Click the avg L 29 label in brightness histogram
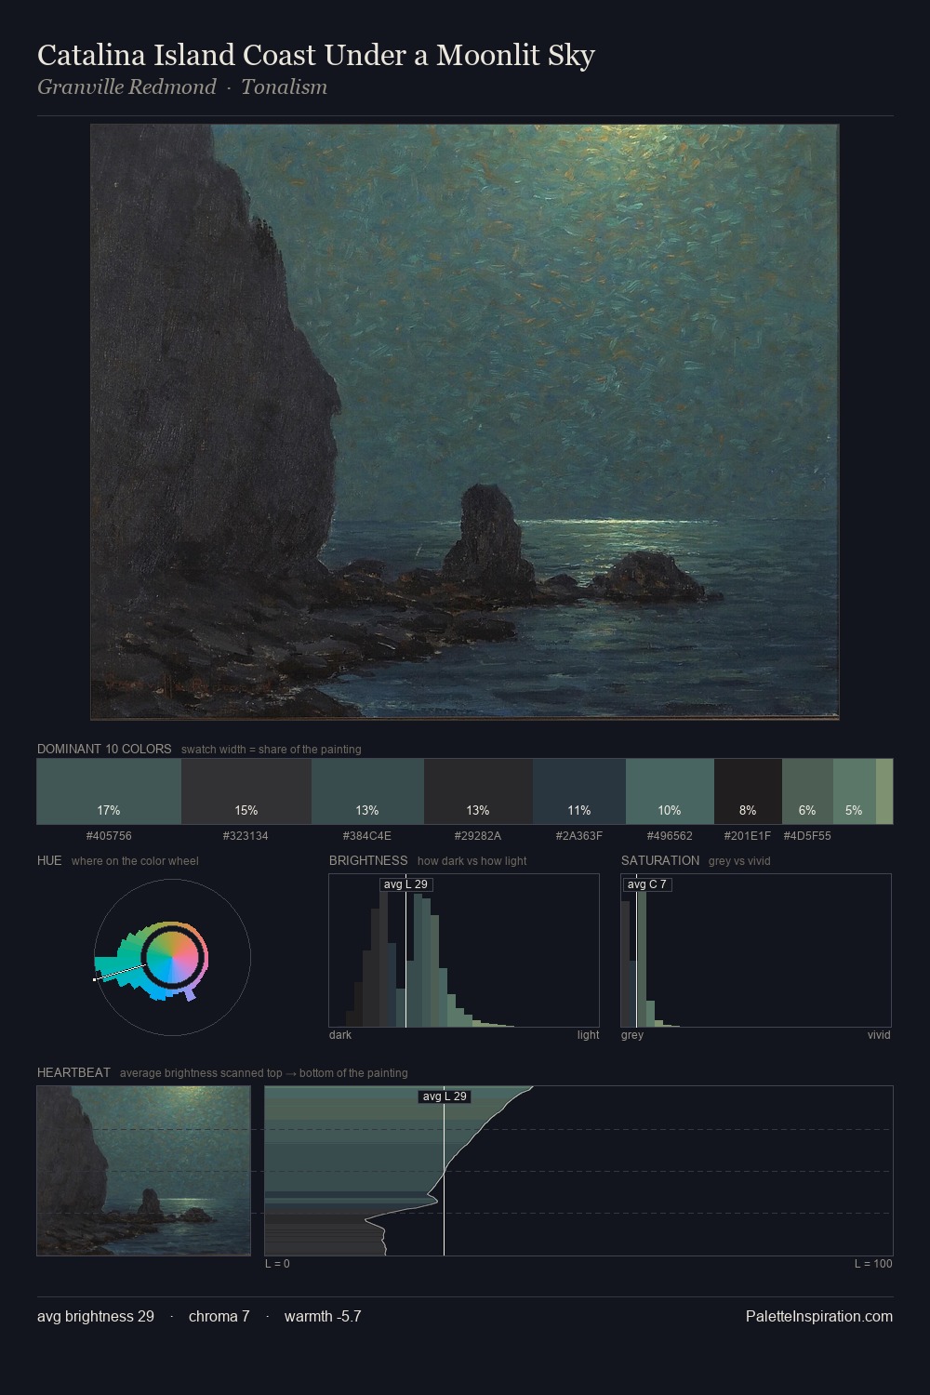Viewport: 930px width, 1395px height. pos(405,884)
